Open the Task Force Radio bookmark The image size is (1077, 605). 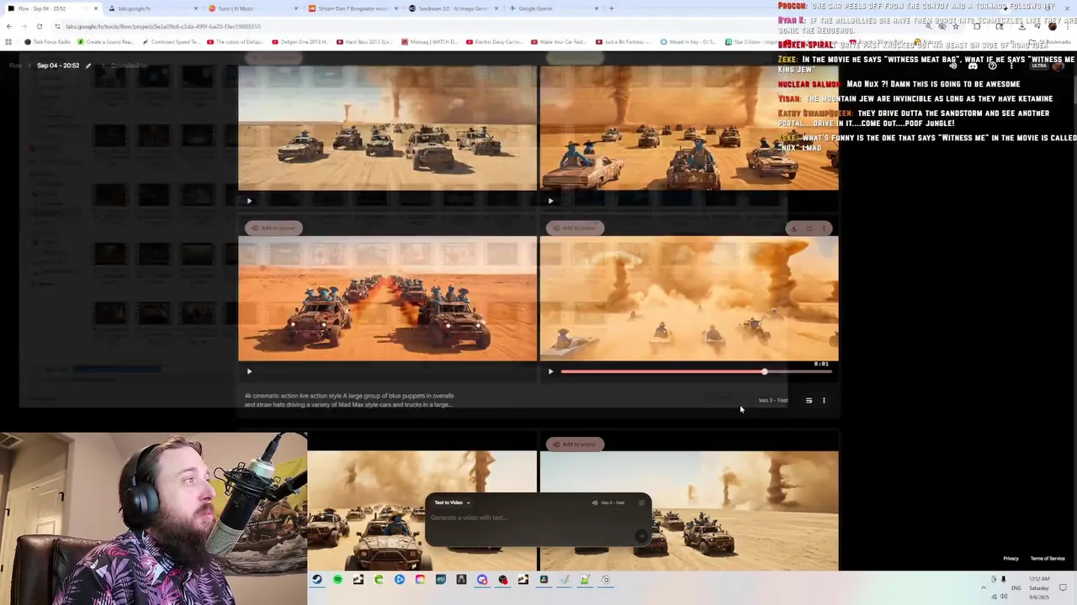49,42
